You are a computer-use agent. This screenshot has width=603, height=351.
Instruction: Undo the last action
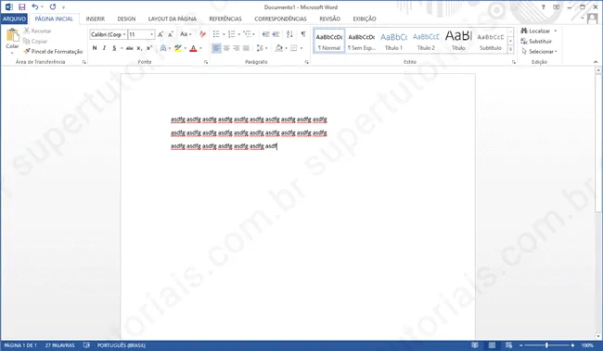[x=34, y=6]
